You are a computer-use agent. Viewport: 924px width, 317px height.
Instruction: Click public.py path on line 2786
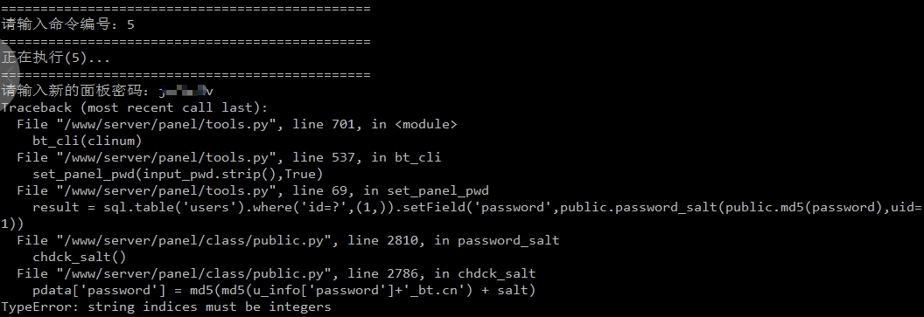pos(196,272)
